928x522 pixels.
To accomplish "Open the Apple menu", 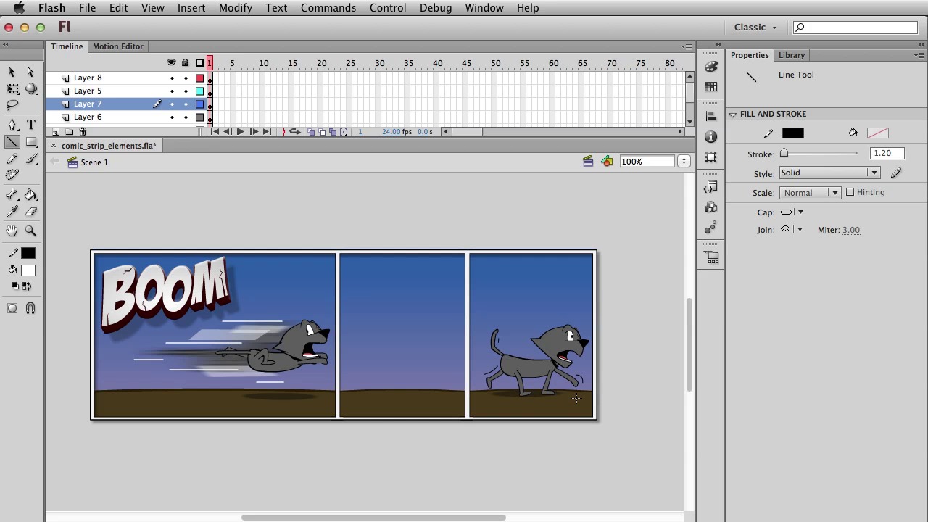I will point(20,7).
